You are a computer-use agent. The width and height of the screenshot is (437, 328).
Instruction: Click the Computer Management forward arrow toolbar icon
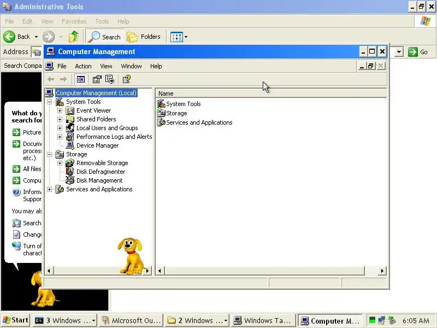coord(63,79)
